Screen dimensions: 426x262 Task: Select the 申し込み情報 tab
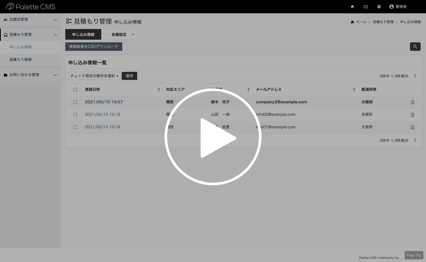[x=83, y=35]
